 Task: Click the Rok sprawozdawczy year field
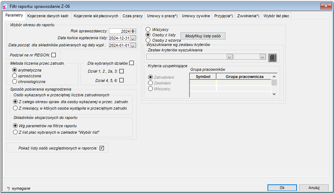(120, 31)
